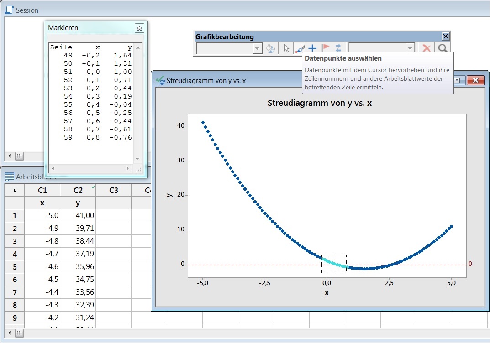This screenshot has height=343, width=490.
Task: Click the Arbeitsblatt grid icon
Action: [10, 177]
